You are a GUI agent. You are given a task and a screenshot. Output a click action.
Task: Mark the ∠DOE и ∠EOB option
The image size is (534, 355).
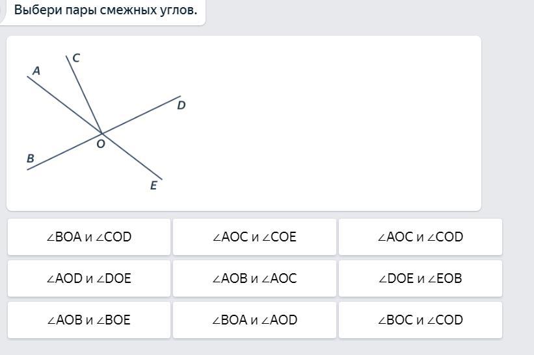[x=420, y=278]
